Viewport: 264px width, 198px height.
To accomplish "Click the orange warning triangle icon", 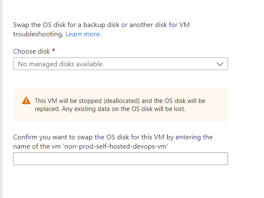I will coord(26,101).
